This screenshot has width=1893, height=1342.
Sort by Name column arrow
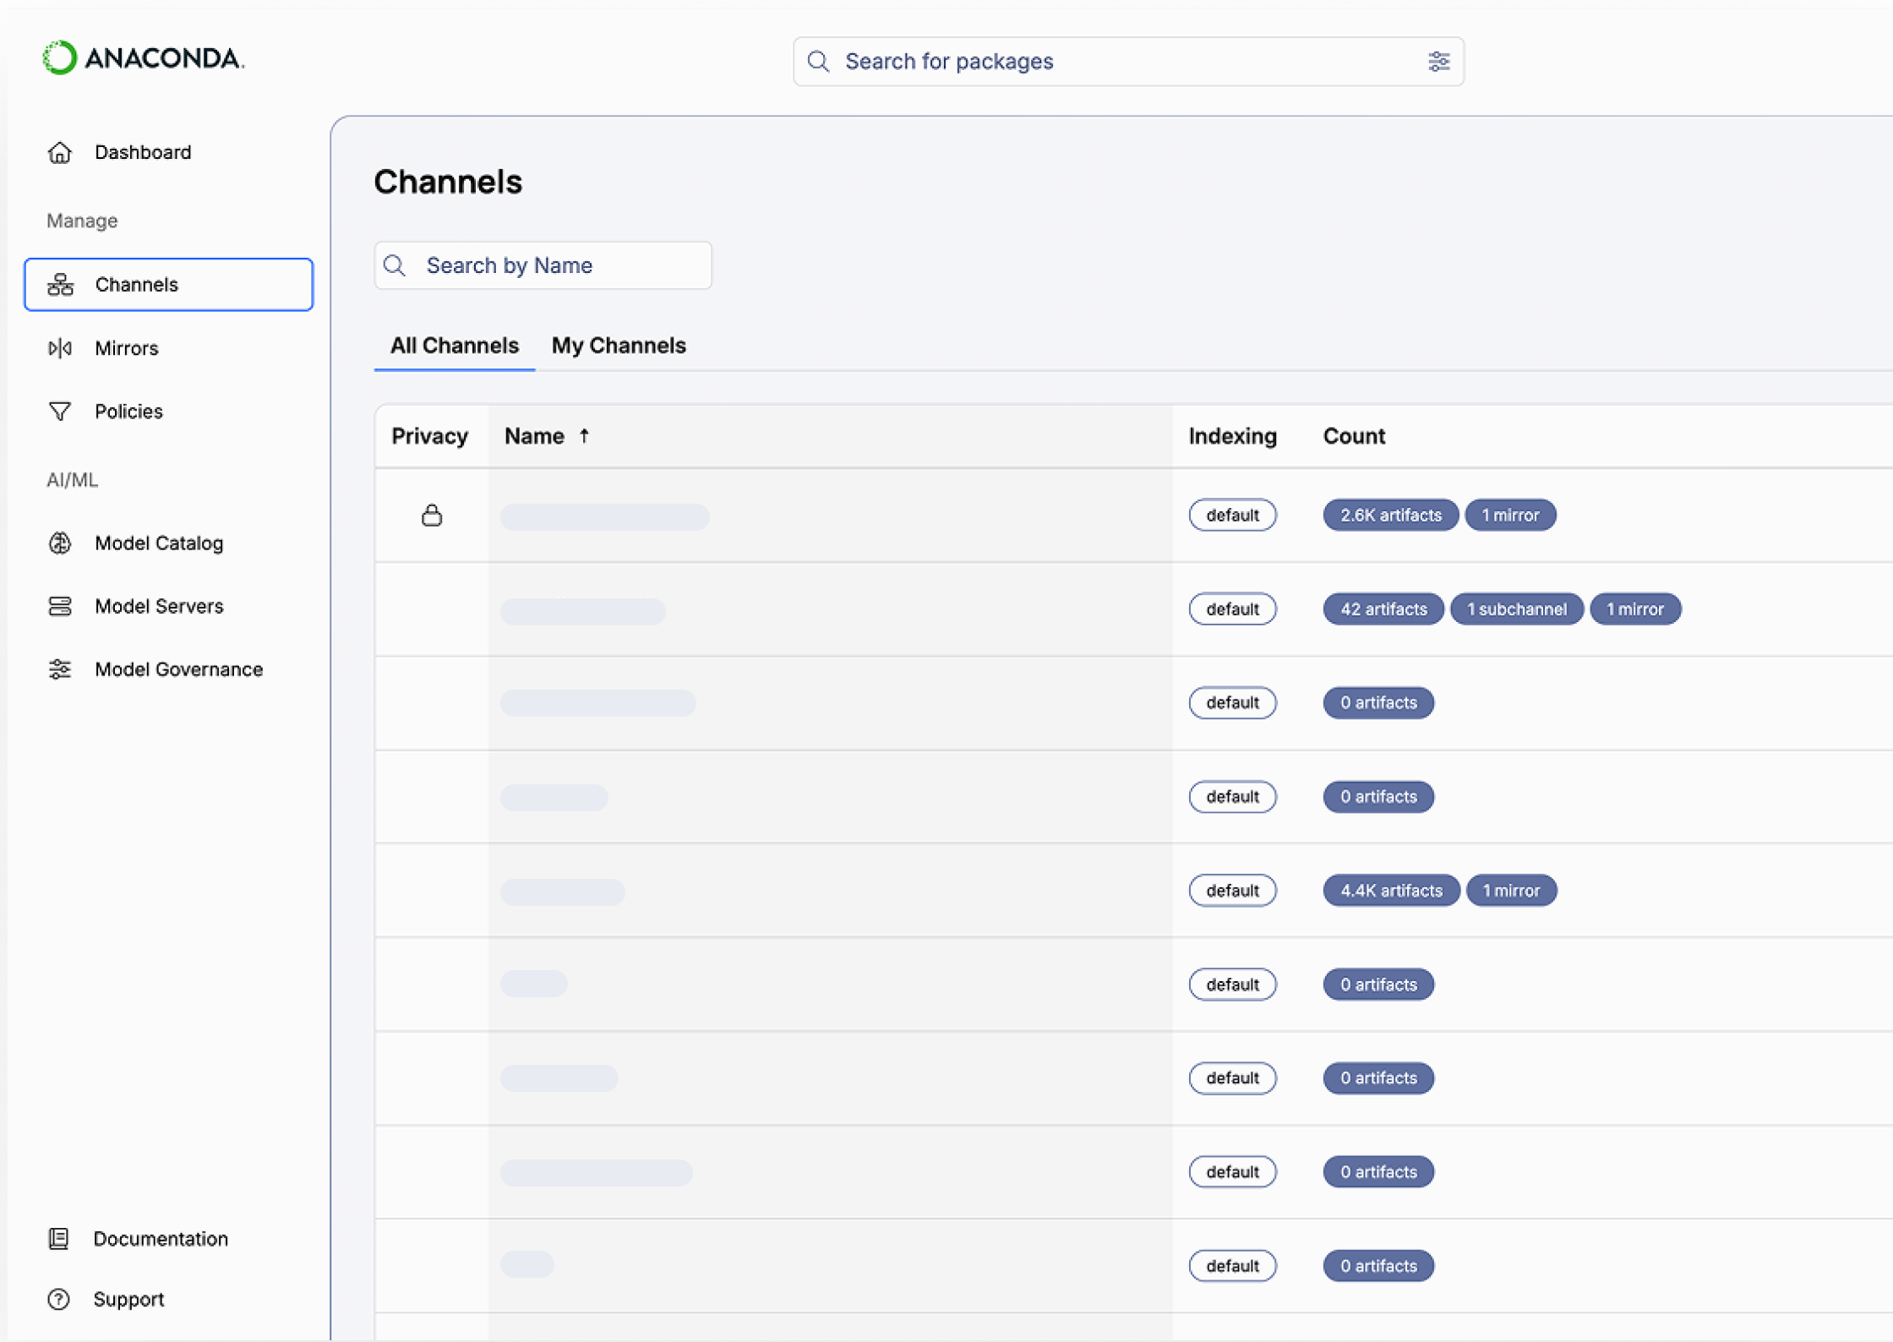click(x=584, y=436)
